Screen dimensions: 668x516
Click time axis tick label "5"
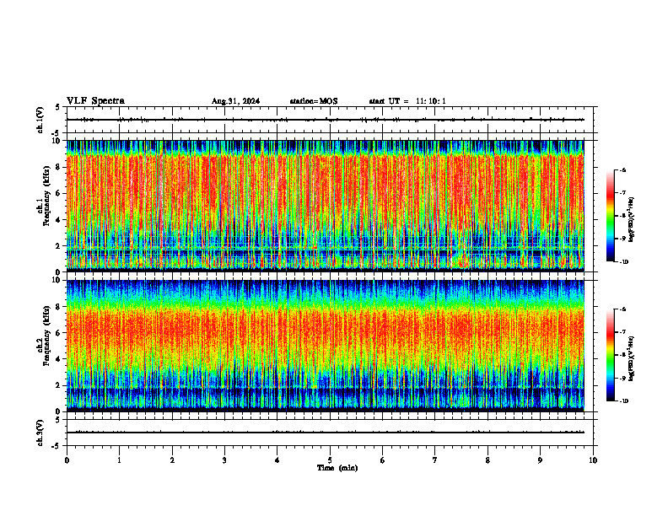click(330, 460)
